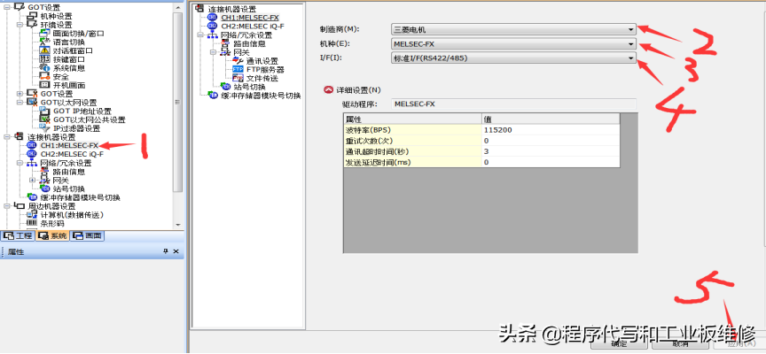Open 计算机(数据传送) icon
766x354 pixels.
[32, 214]
